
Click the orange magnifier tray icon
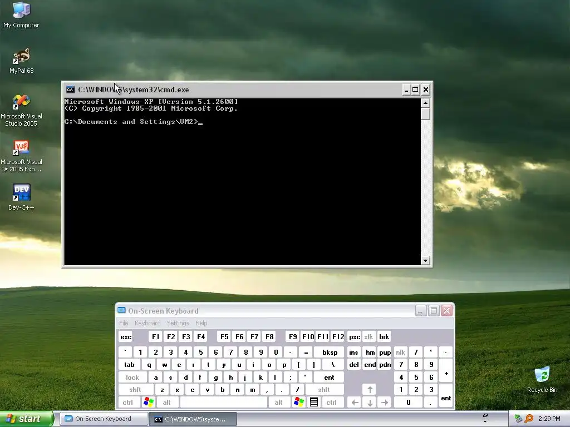click(x=529, y=419)
